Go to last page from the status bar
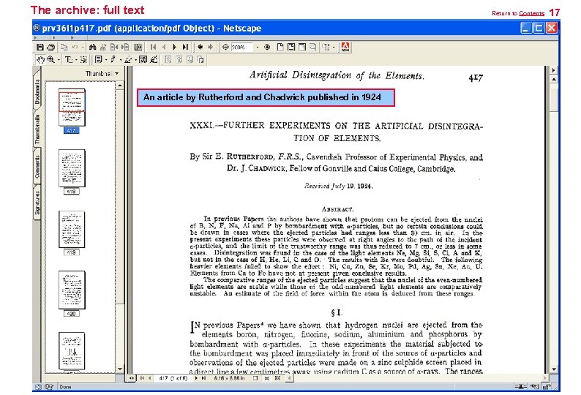Viewport: 581px width, 395px height. click(204, 378)
